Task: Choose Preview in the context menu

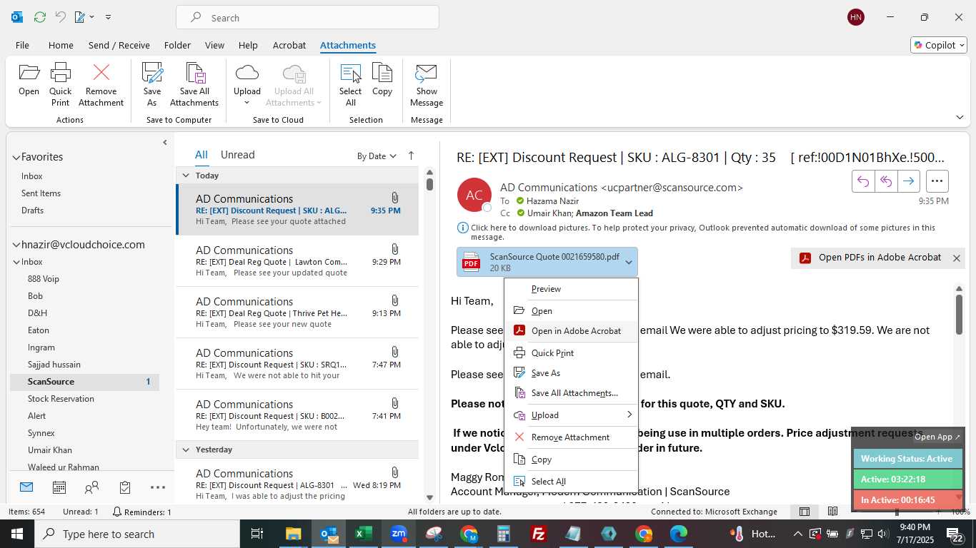Action: coord(571,289)
